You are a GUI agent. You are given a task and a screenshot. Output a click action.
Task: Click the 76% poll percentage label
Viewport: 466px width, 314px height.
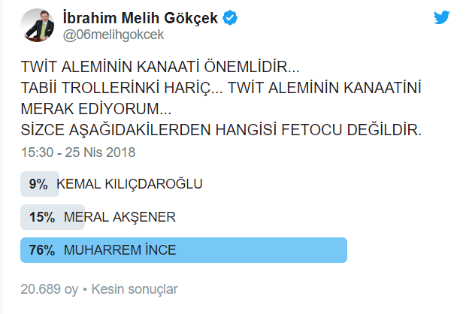pyautogui.click(x=42, y=251)
